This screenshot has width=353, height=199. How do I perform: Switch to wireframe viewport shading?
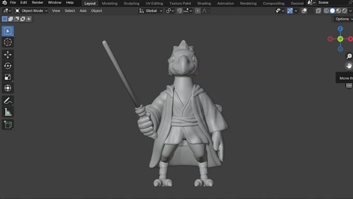[326, 11]
